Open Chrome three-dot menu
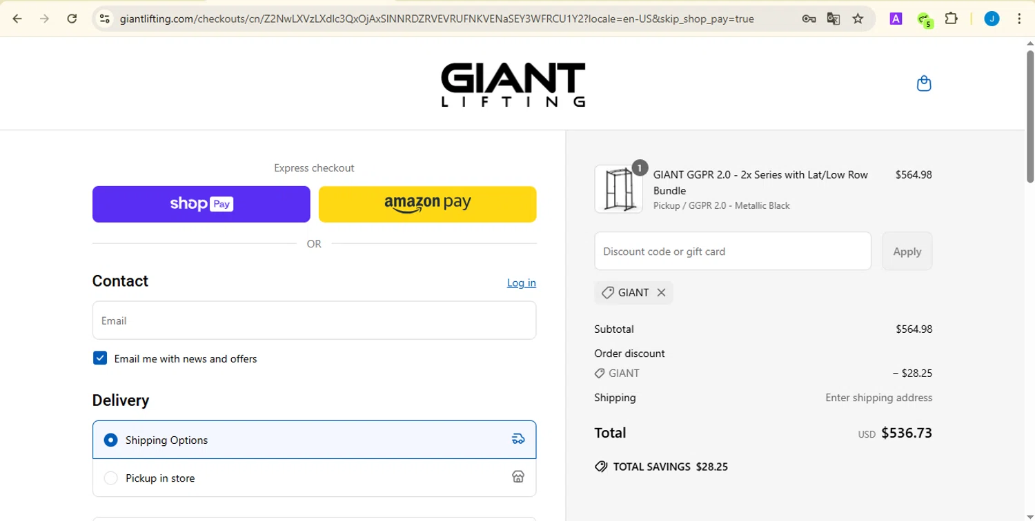 (1019, 19)
